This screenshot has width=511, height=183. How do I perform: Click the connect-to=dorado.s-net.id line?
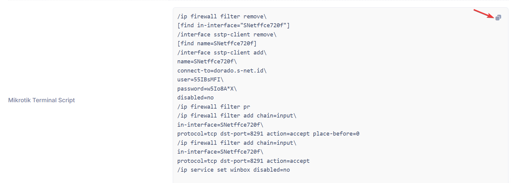click(222, 71)
